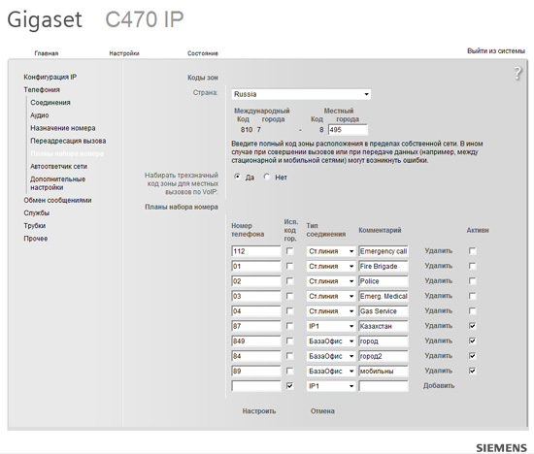Click comment field containing Emerg. Medical
534x454 pixels.
point(384,296)
